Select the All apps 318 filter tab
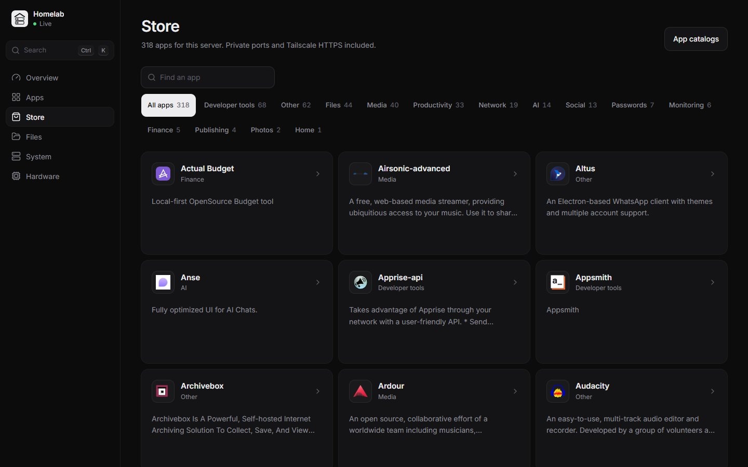The height and width of the screenshot is (467, 748). (x=168, y=105)
